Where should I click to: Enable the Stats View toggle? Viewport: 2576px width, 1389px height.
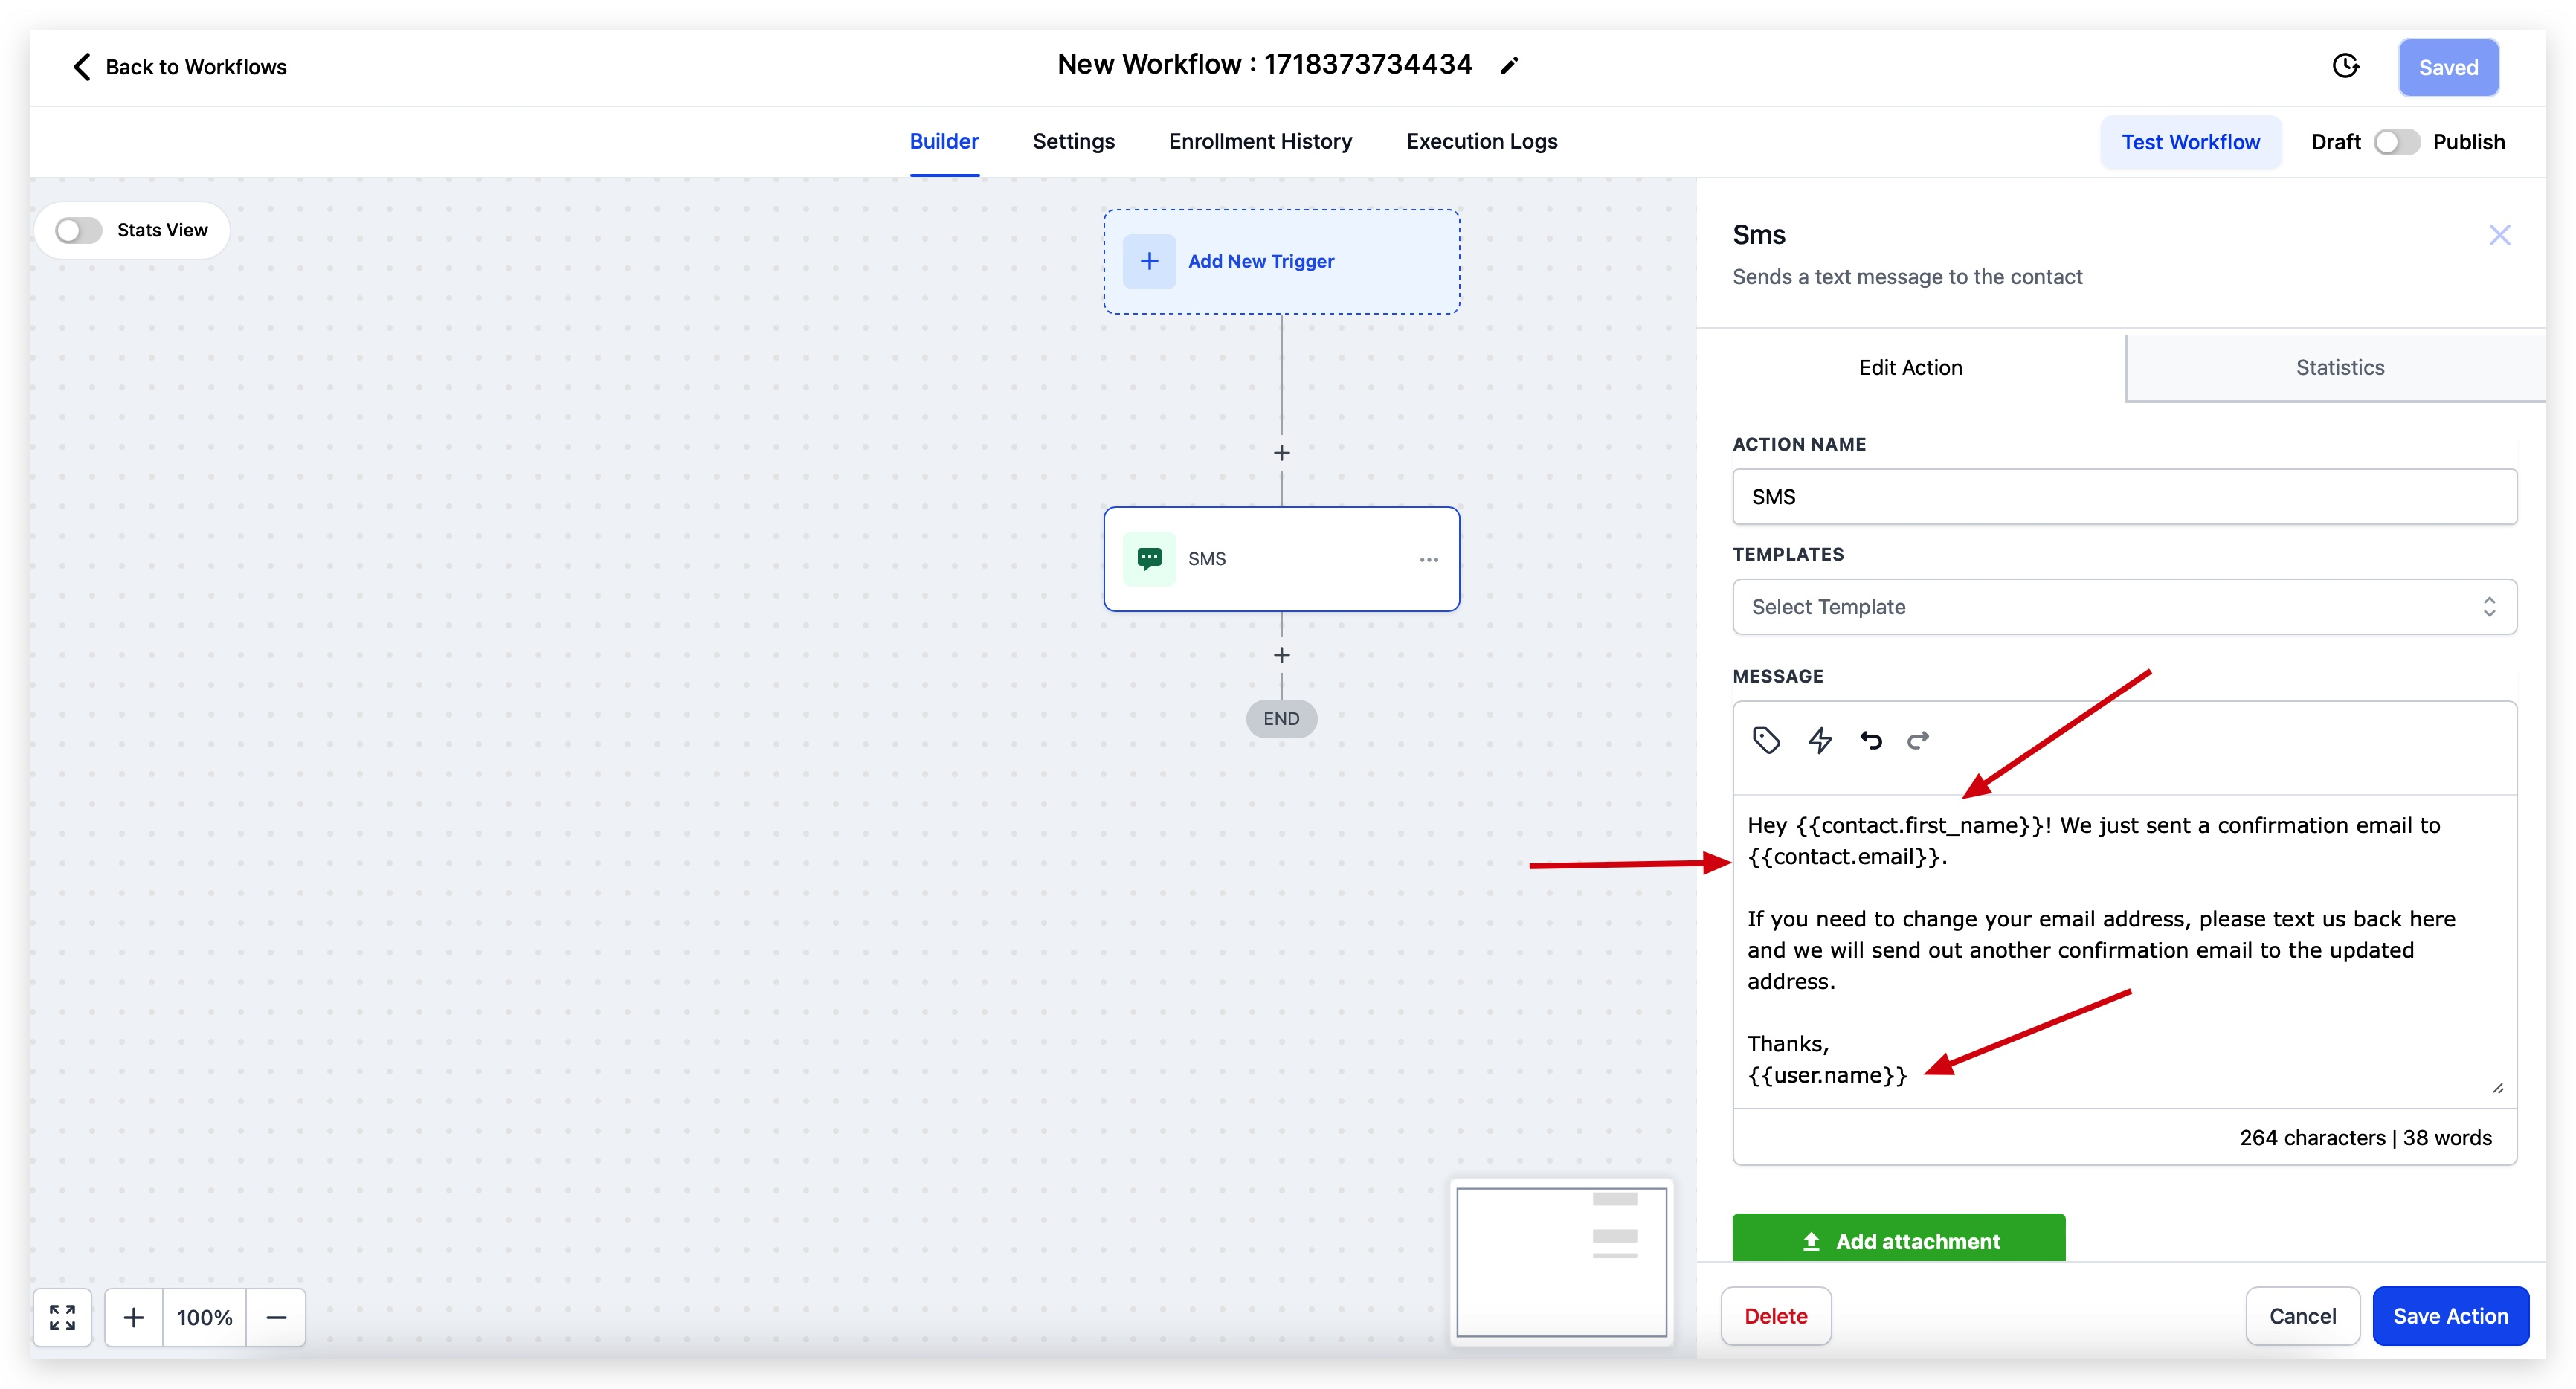(x=79, y=230)
